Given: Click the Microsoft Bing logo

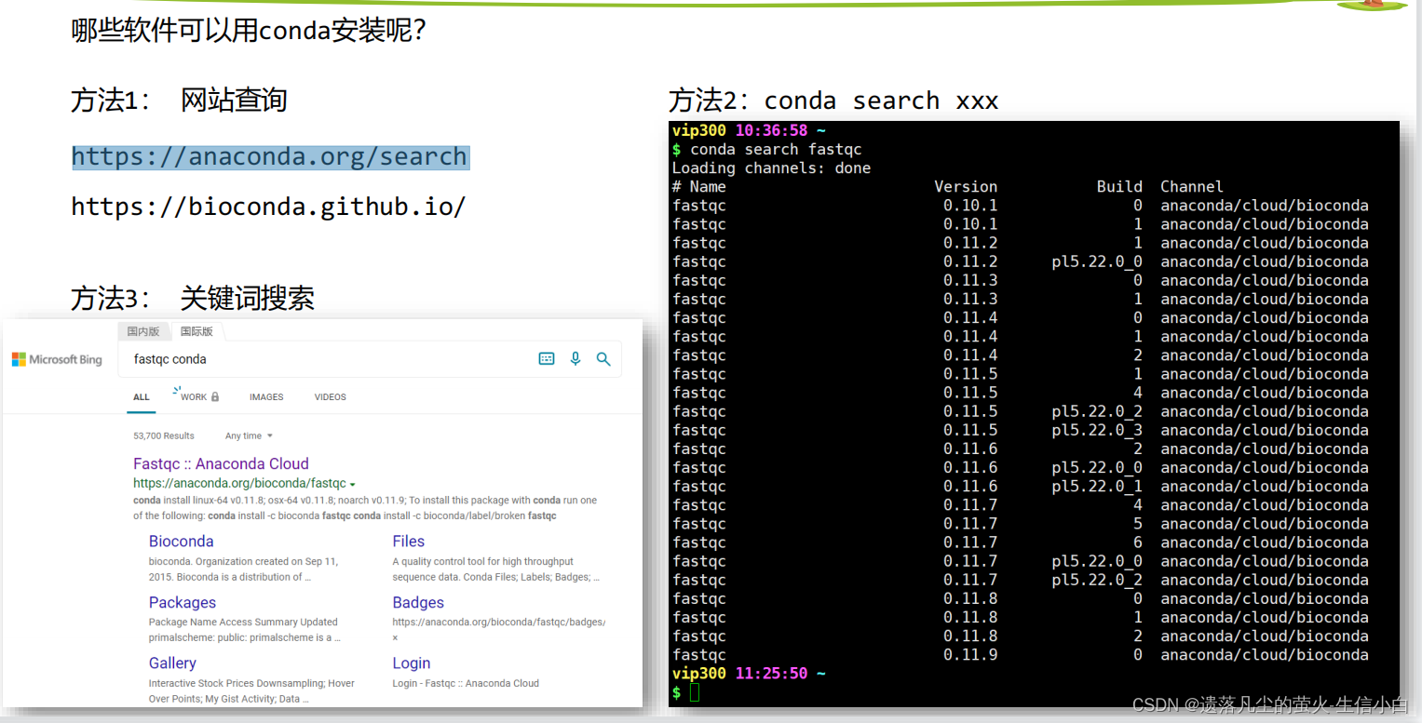Looking at the screenshot, I should pos(57,359).
